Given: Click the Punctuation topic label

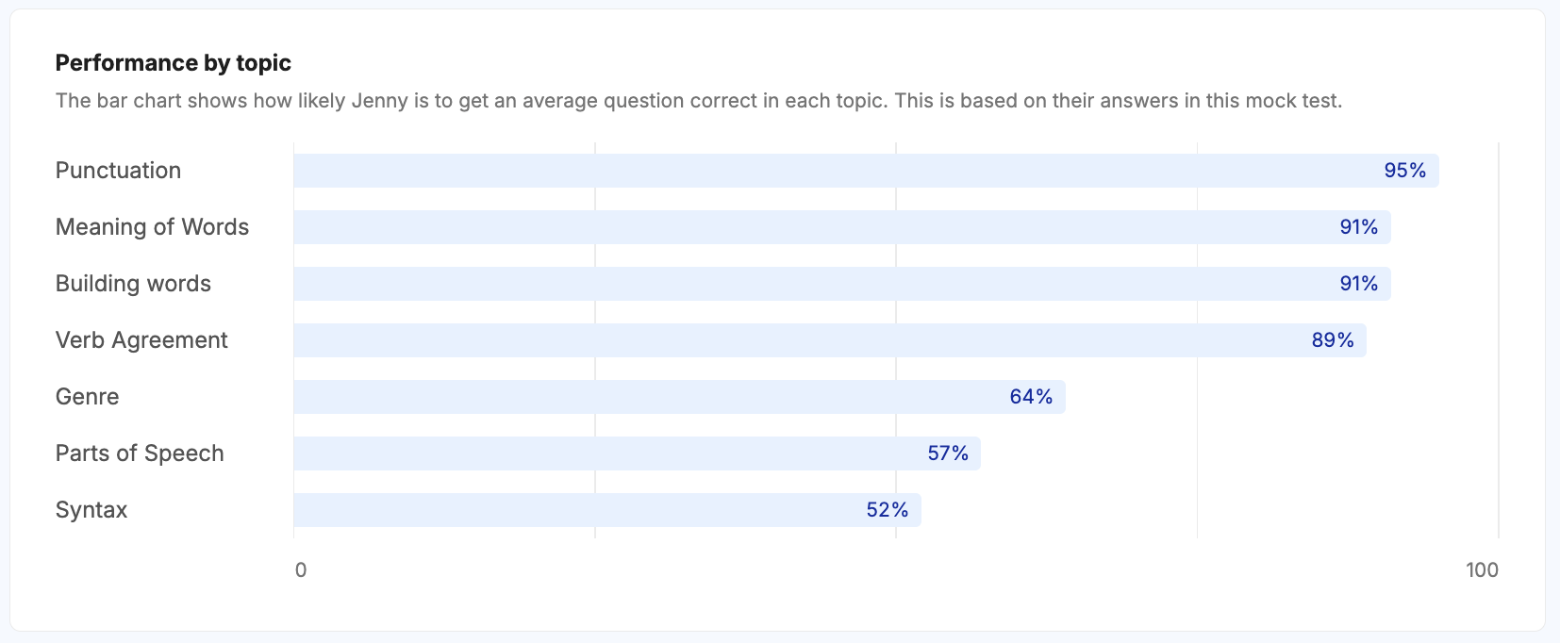Looking at the screenshot, I should coord(118,171).
